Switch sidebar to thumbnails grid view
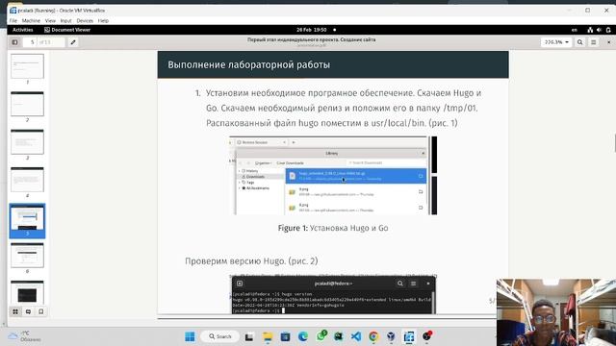 point(15,311)
